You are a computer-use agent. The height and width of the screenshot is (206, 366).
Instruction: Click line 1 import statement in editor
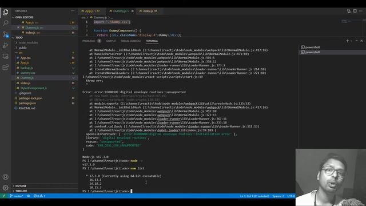(112, 22)
